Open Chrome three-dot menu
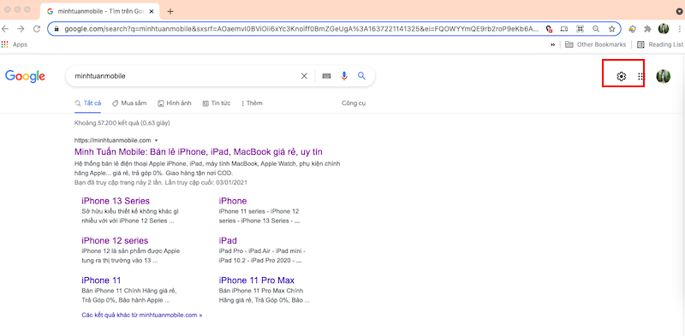 (680, 29)
